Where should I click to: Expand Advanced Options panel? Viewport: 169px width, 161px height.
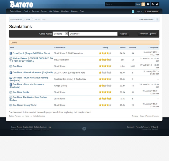(x=148, y=34)
